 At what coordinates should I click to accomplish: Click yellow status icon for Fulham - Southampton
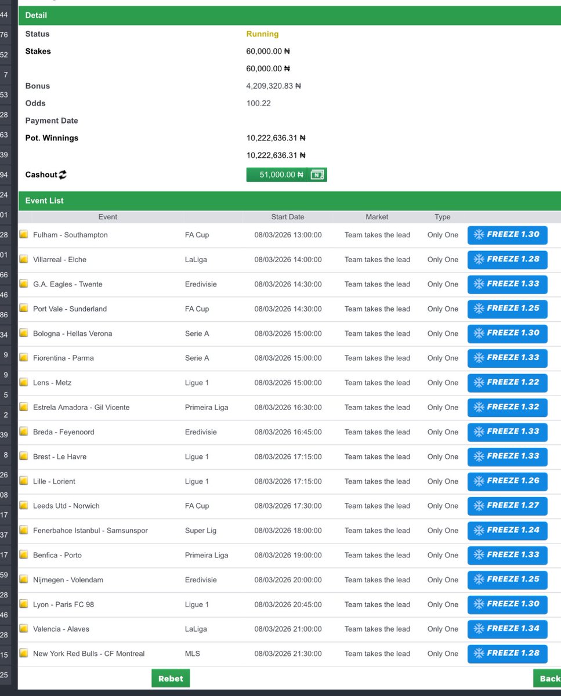tap(24, 235)
